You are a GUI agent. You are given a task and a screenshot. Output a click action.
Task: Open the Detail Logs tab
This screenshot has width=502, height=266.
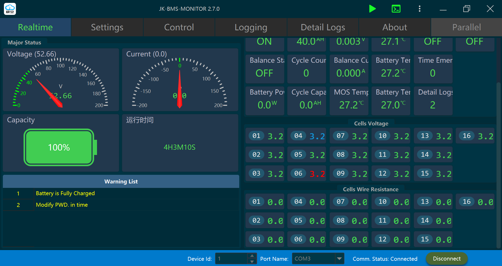pyautogui.click(x=323, y=27)
